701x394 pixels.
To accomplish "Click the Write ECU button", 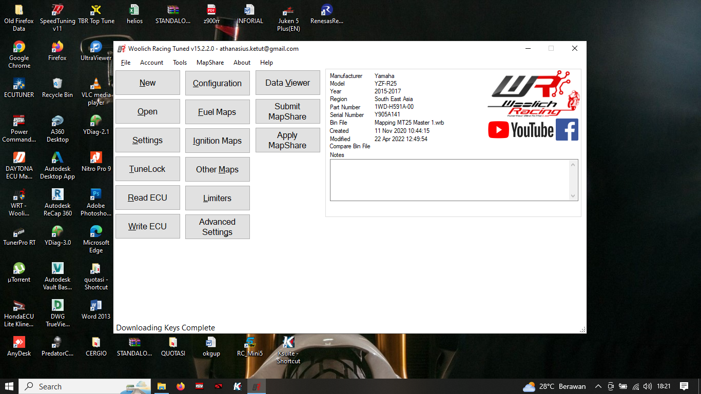I will click(x=147, y=226).
